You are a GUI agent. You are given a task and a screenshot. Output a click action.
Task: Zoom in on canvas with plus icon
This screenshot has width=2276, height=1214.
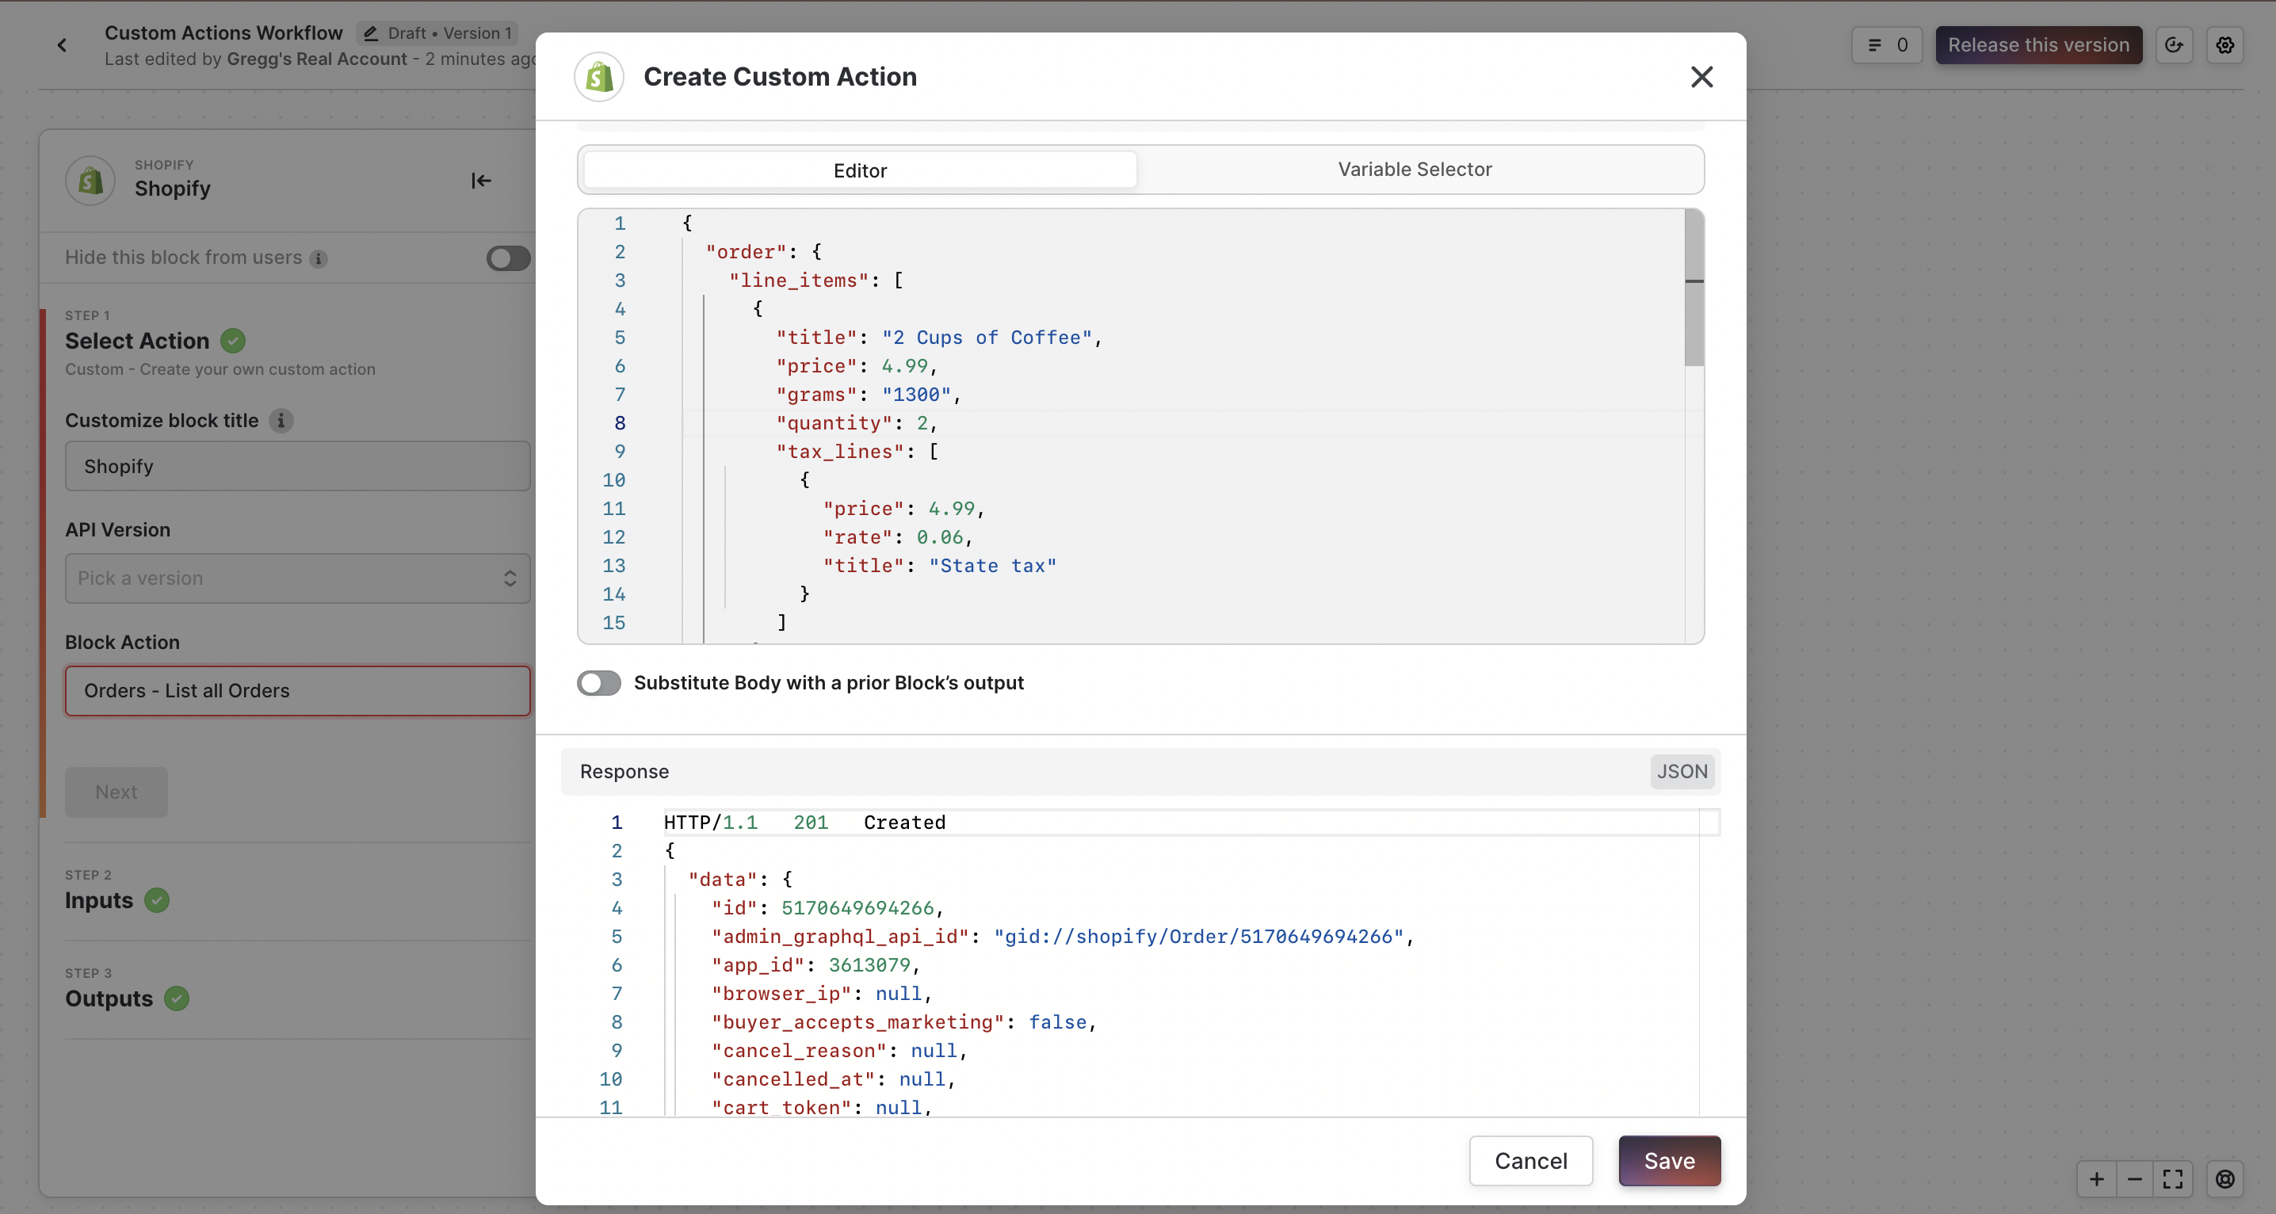(2096, 1178)
